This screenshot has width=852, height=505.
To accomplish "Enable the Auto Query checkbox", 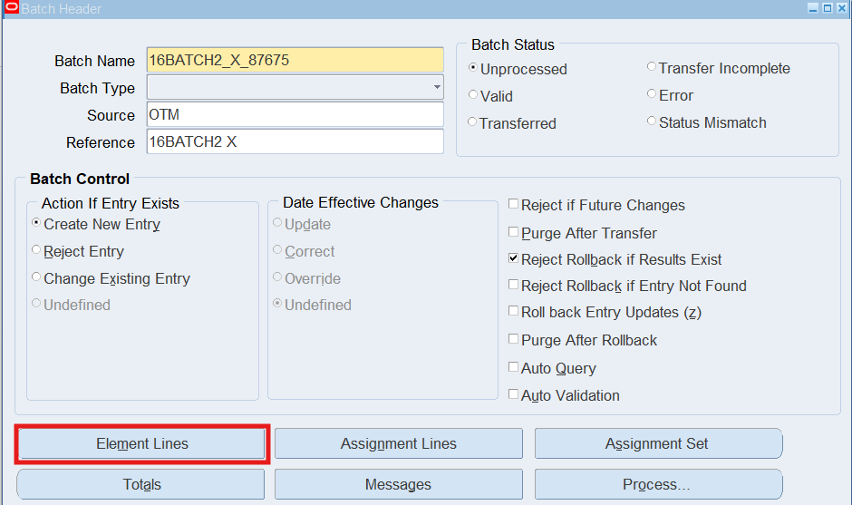I will [514, 368].
